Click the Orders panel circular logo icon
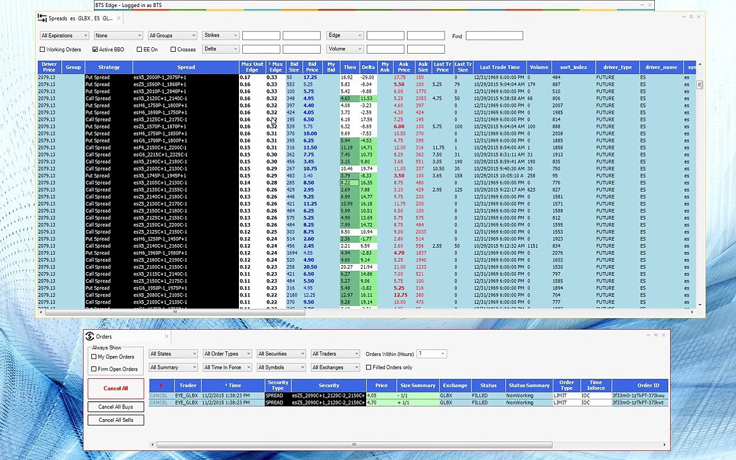This screenshot has height=460, width=736. tap(89, 337)
